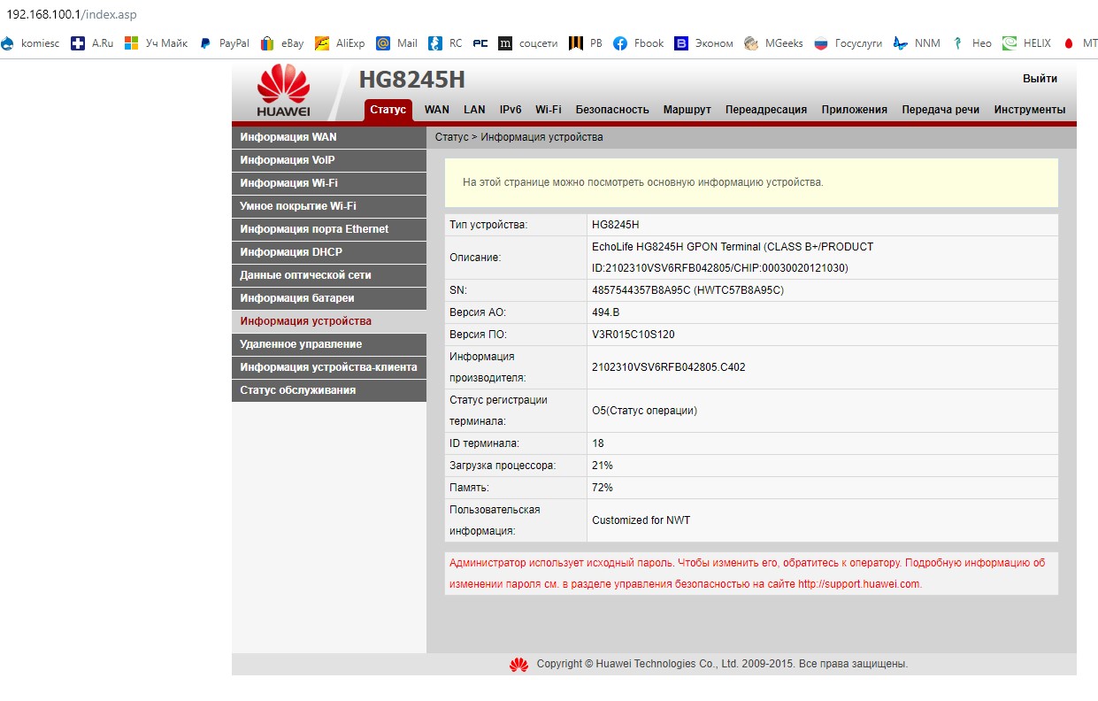Open Информация батареи page
The height and width of the screenshot is (701, 1098).
click(x=329, y=298)
